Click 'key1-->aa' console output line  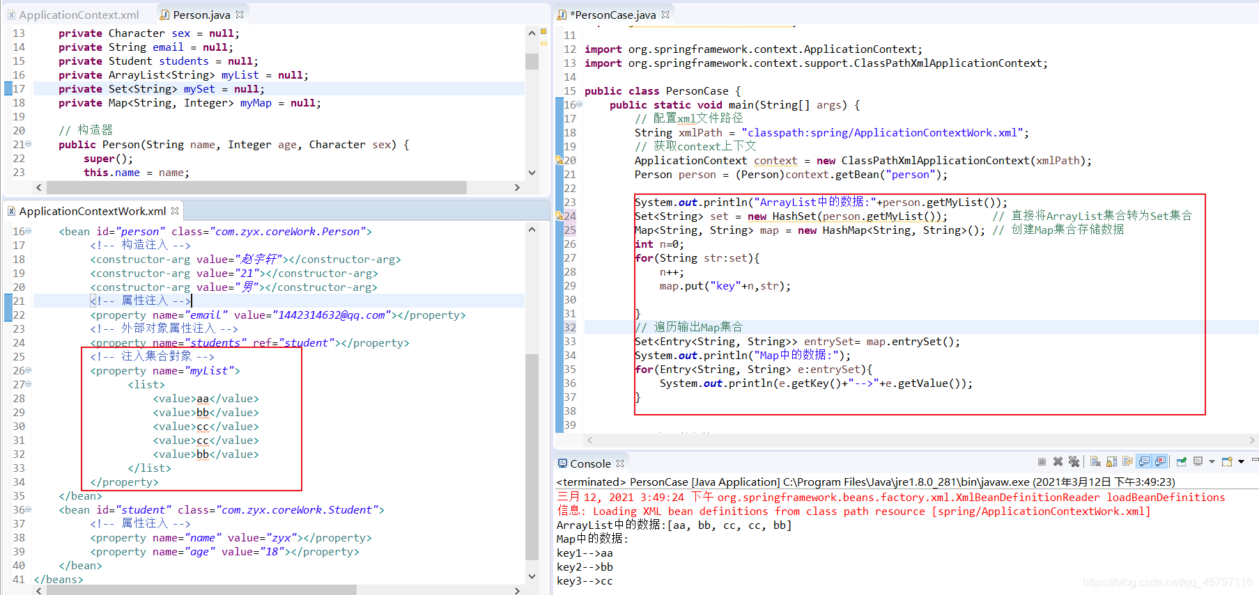click(x=585, y=553)
